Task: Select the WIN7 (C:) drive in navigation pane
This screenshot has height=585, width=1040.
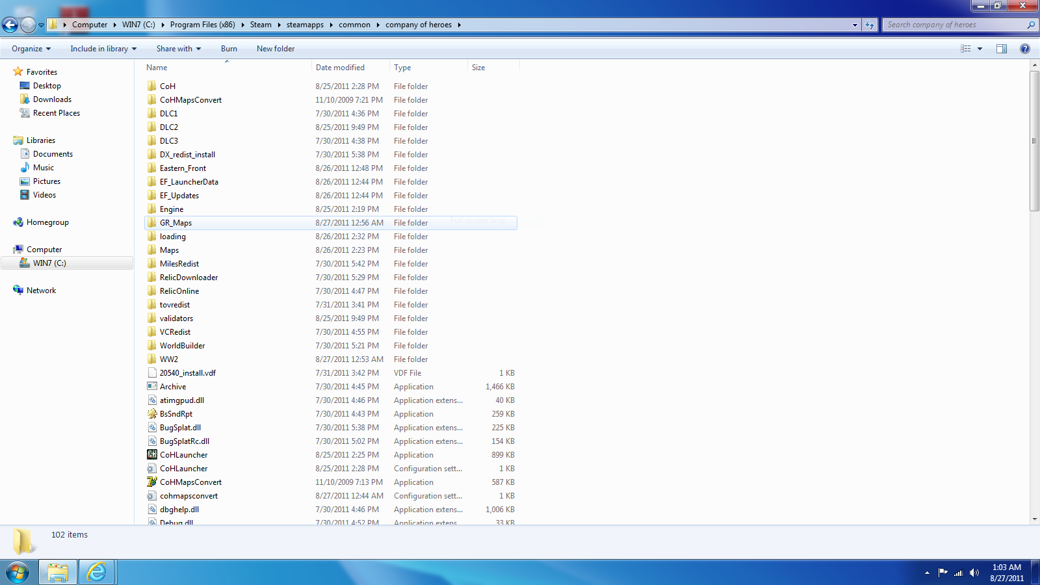Action: tap(49, 263)
